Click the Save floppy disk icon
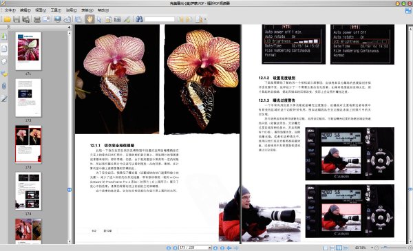This screenshot has height=251, width=413. pyautogui.click(x=17, y=19)
